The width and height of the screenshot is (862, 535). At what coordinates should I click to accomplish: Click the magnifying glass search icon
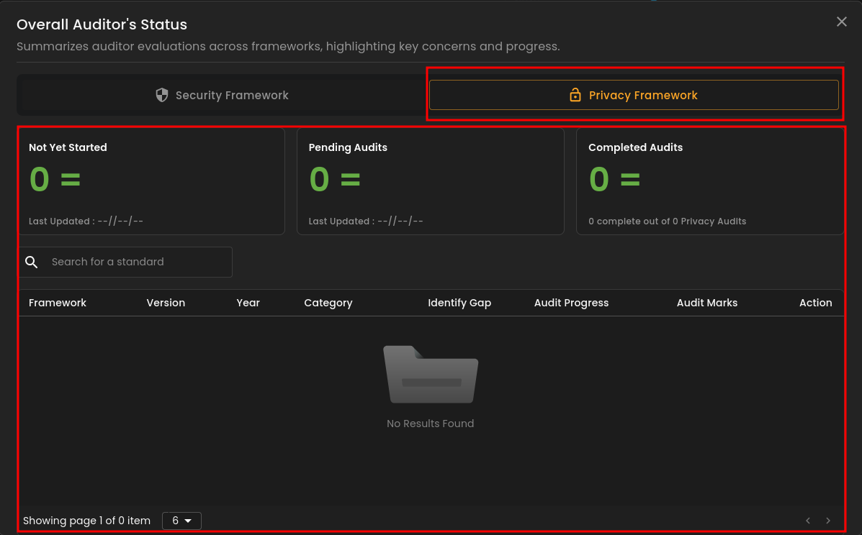pos(32,262)
